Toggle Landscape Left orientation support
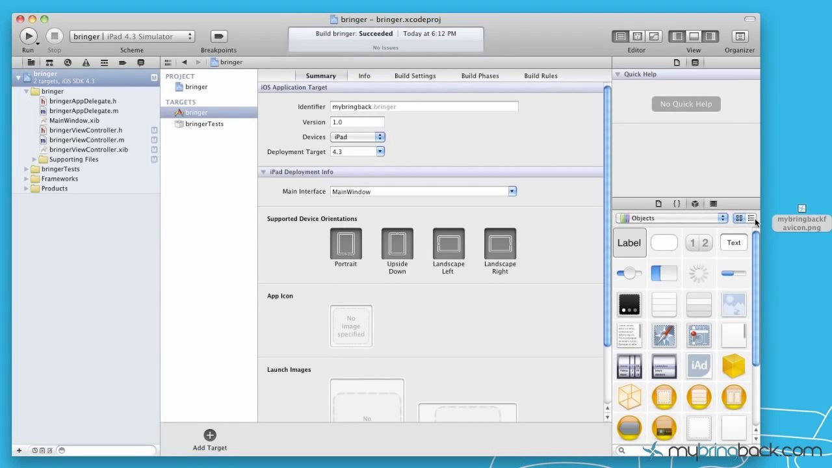 click(x=448, y=244)
